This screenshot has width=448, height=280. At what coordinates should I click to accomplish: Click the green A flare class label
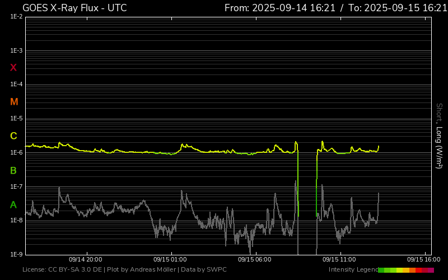pyautogui.click(x=13, y=204)
